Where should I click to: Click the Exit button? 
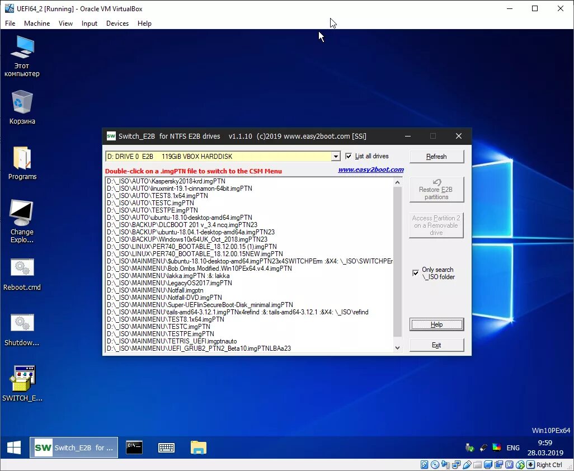tap(436, 345)
